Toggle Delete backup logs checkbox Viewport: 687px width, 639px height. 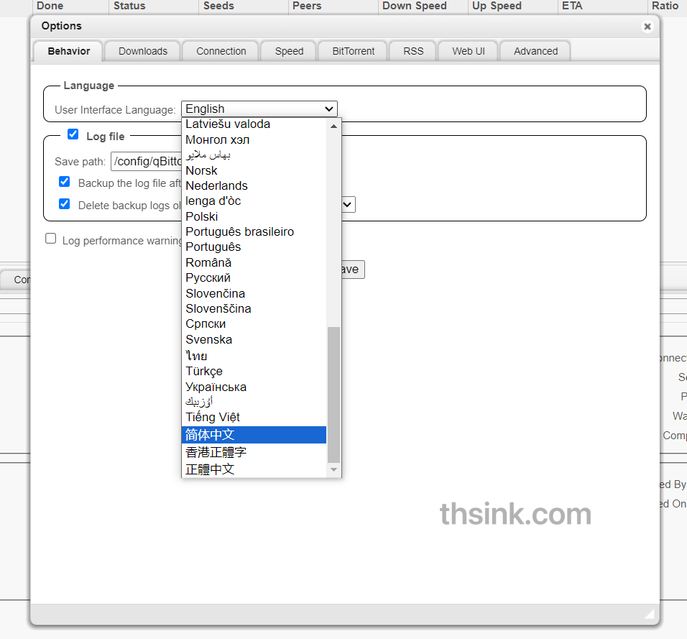tap(65, 204)
